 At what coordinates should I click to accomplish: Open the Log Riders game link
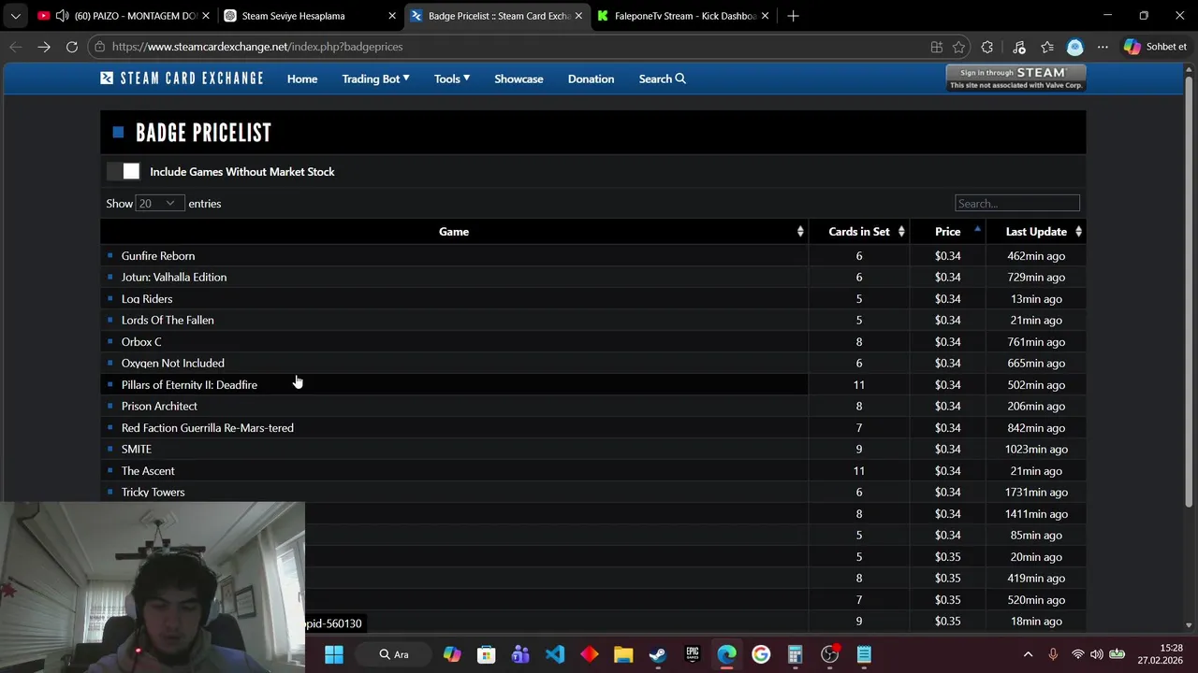pyautogui.click(x=147, y=298)
